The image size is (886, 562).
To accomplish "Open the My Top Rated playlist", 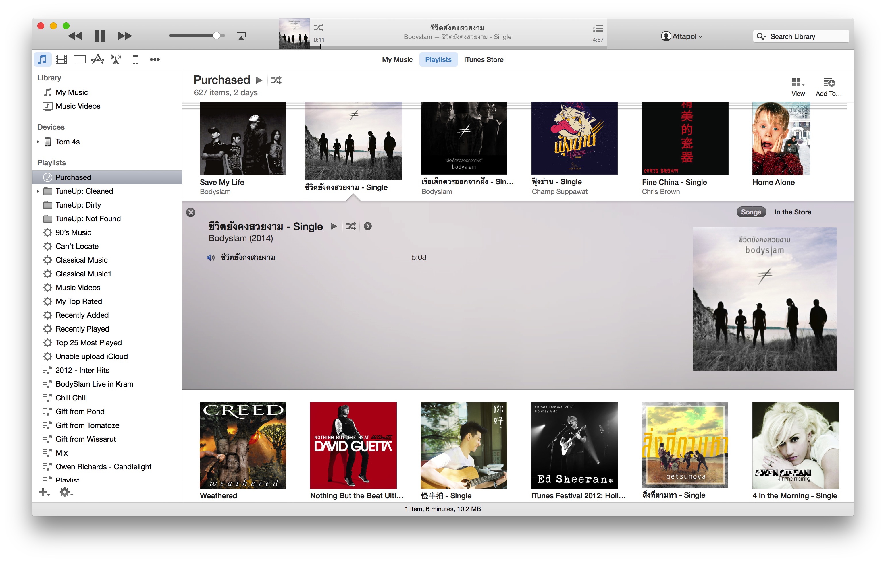I will pyautogui.click(x=107, y=301).
